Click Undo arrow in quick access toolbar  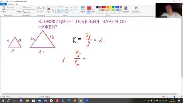click(x=7, y=1)
